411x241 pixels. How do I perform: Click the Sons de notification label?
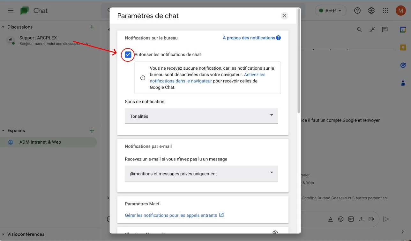(145, 102)
